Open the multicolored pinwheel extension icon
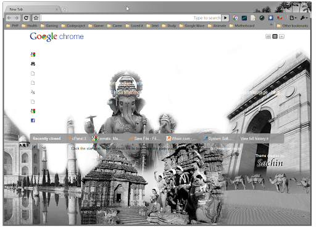 (x=280, y=18)
